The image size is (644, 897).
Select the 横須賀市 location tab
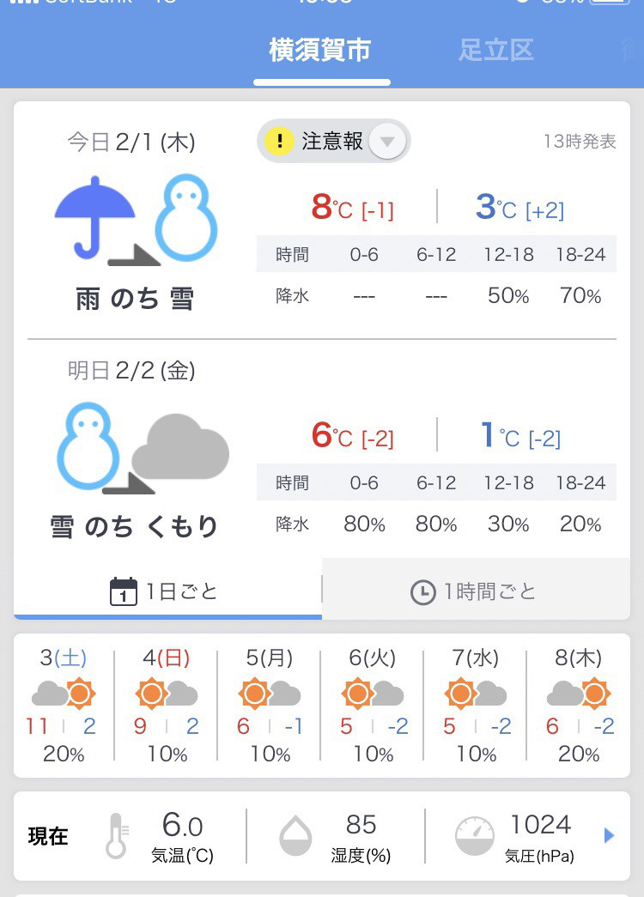[320, 51]
